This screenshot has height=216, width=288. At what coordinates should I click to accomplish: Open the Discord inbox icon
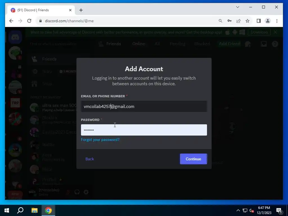[x=264, y=44]
